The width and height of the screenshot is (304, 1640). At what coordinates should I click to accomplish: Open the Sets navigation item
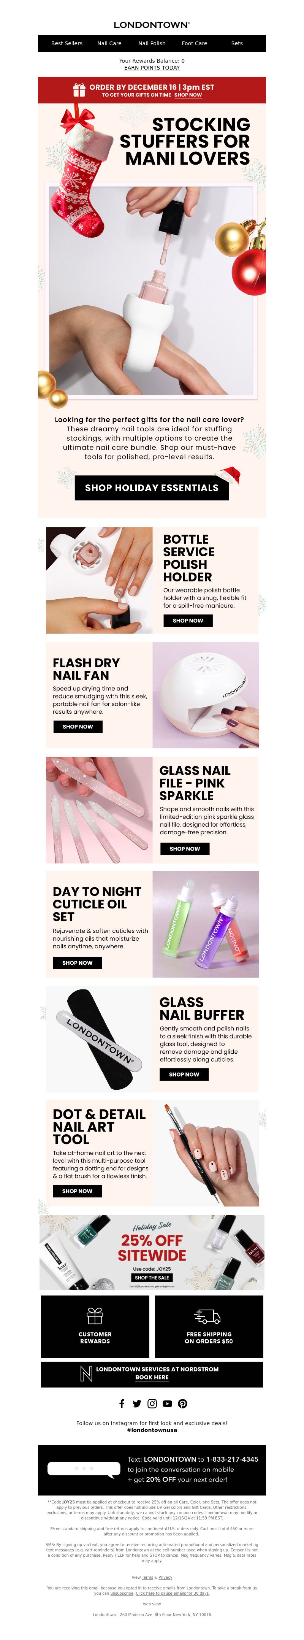(x=237, y=43)
